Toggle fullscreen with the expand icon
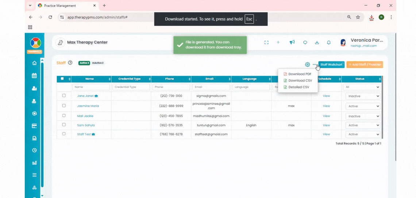The width and height of the screenshot is (416, 198). click(x=266, y=42)
